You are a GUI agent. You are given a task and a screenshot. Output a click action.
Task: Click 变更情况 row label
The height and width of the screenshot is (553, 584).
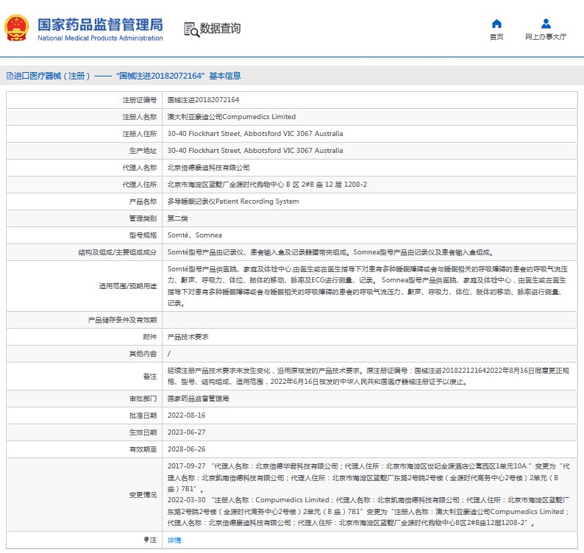(143, 495)
